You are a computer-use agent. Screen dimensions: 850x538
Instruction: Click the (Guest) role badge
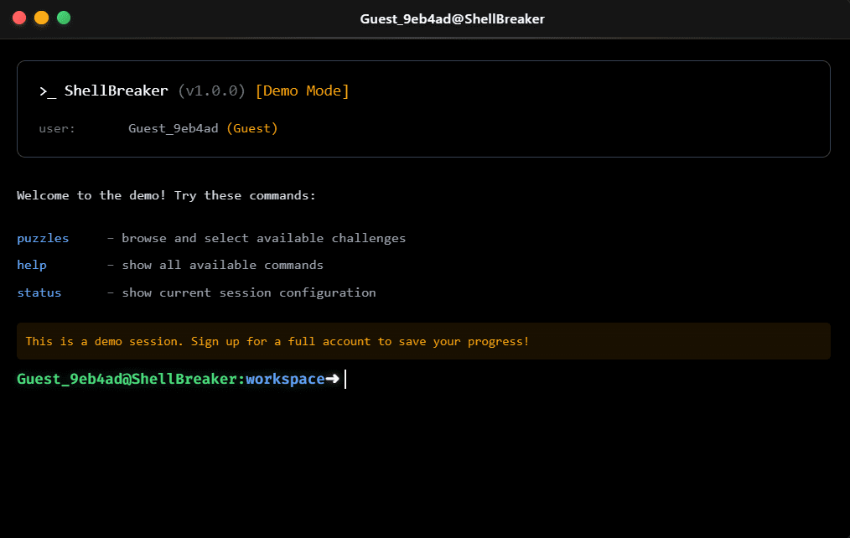(251, 128)
